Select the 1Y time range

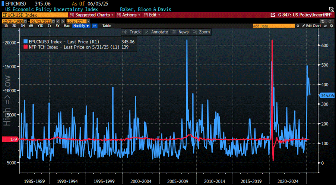click(x=50, y=26)
